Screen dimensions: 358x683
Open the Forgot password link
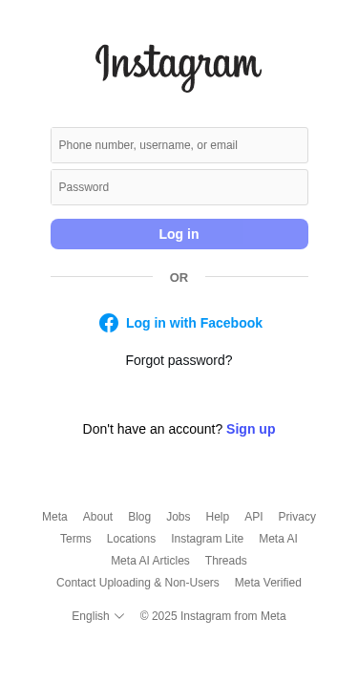coord(179,360)
